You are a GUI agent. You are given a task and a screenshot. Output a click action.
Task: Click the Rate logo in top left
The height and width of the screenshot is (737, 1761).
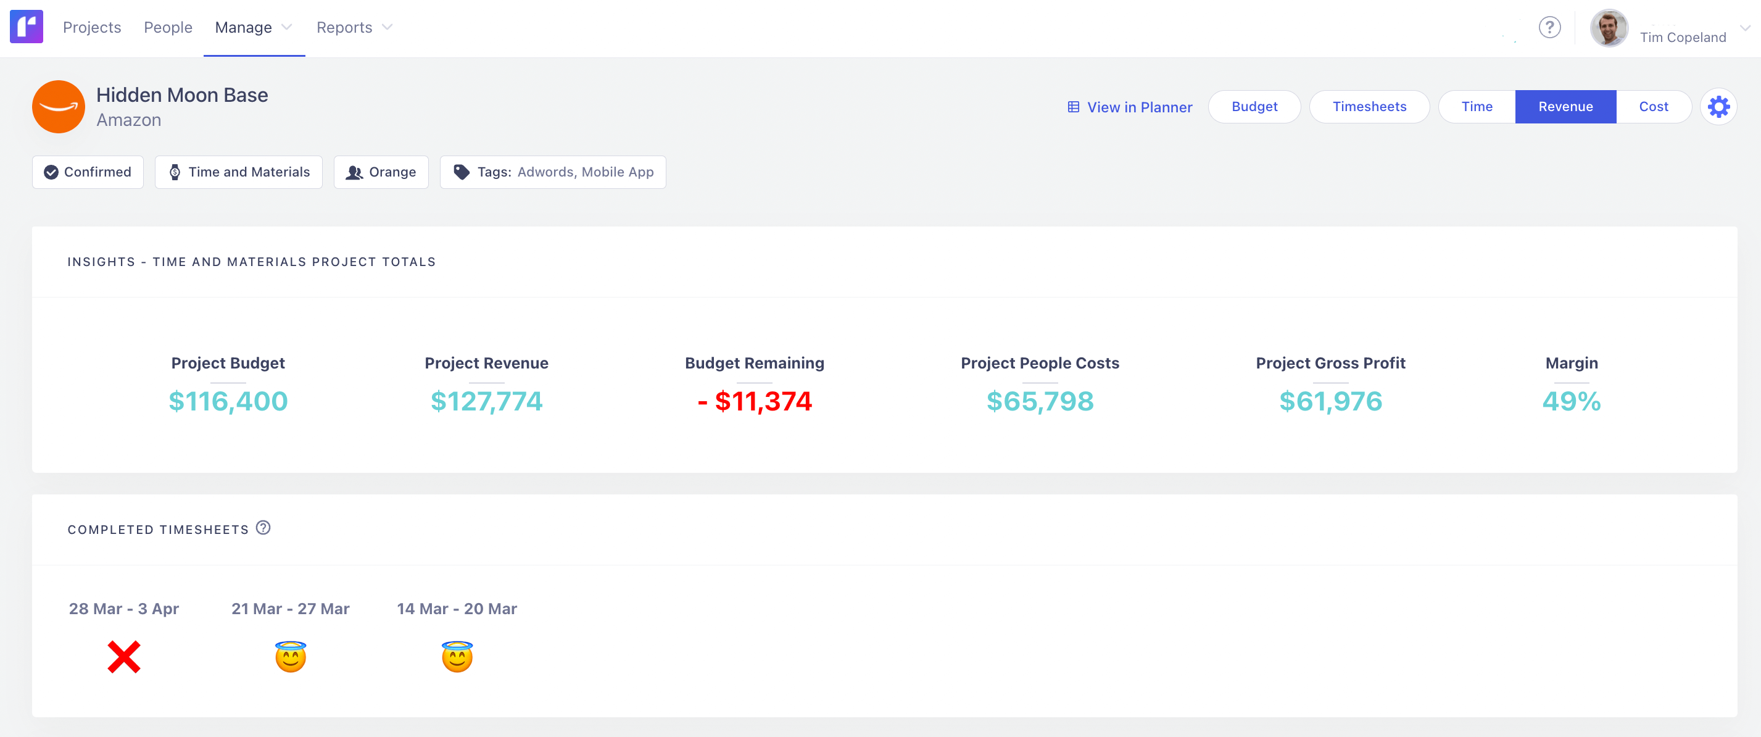point(26,26)
